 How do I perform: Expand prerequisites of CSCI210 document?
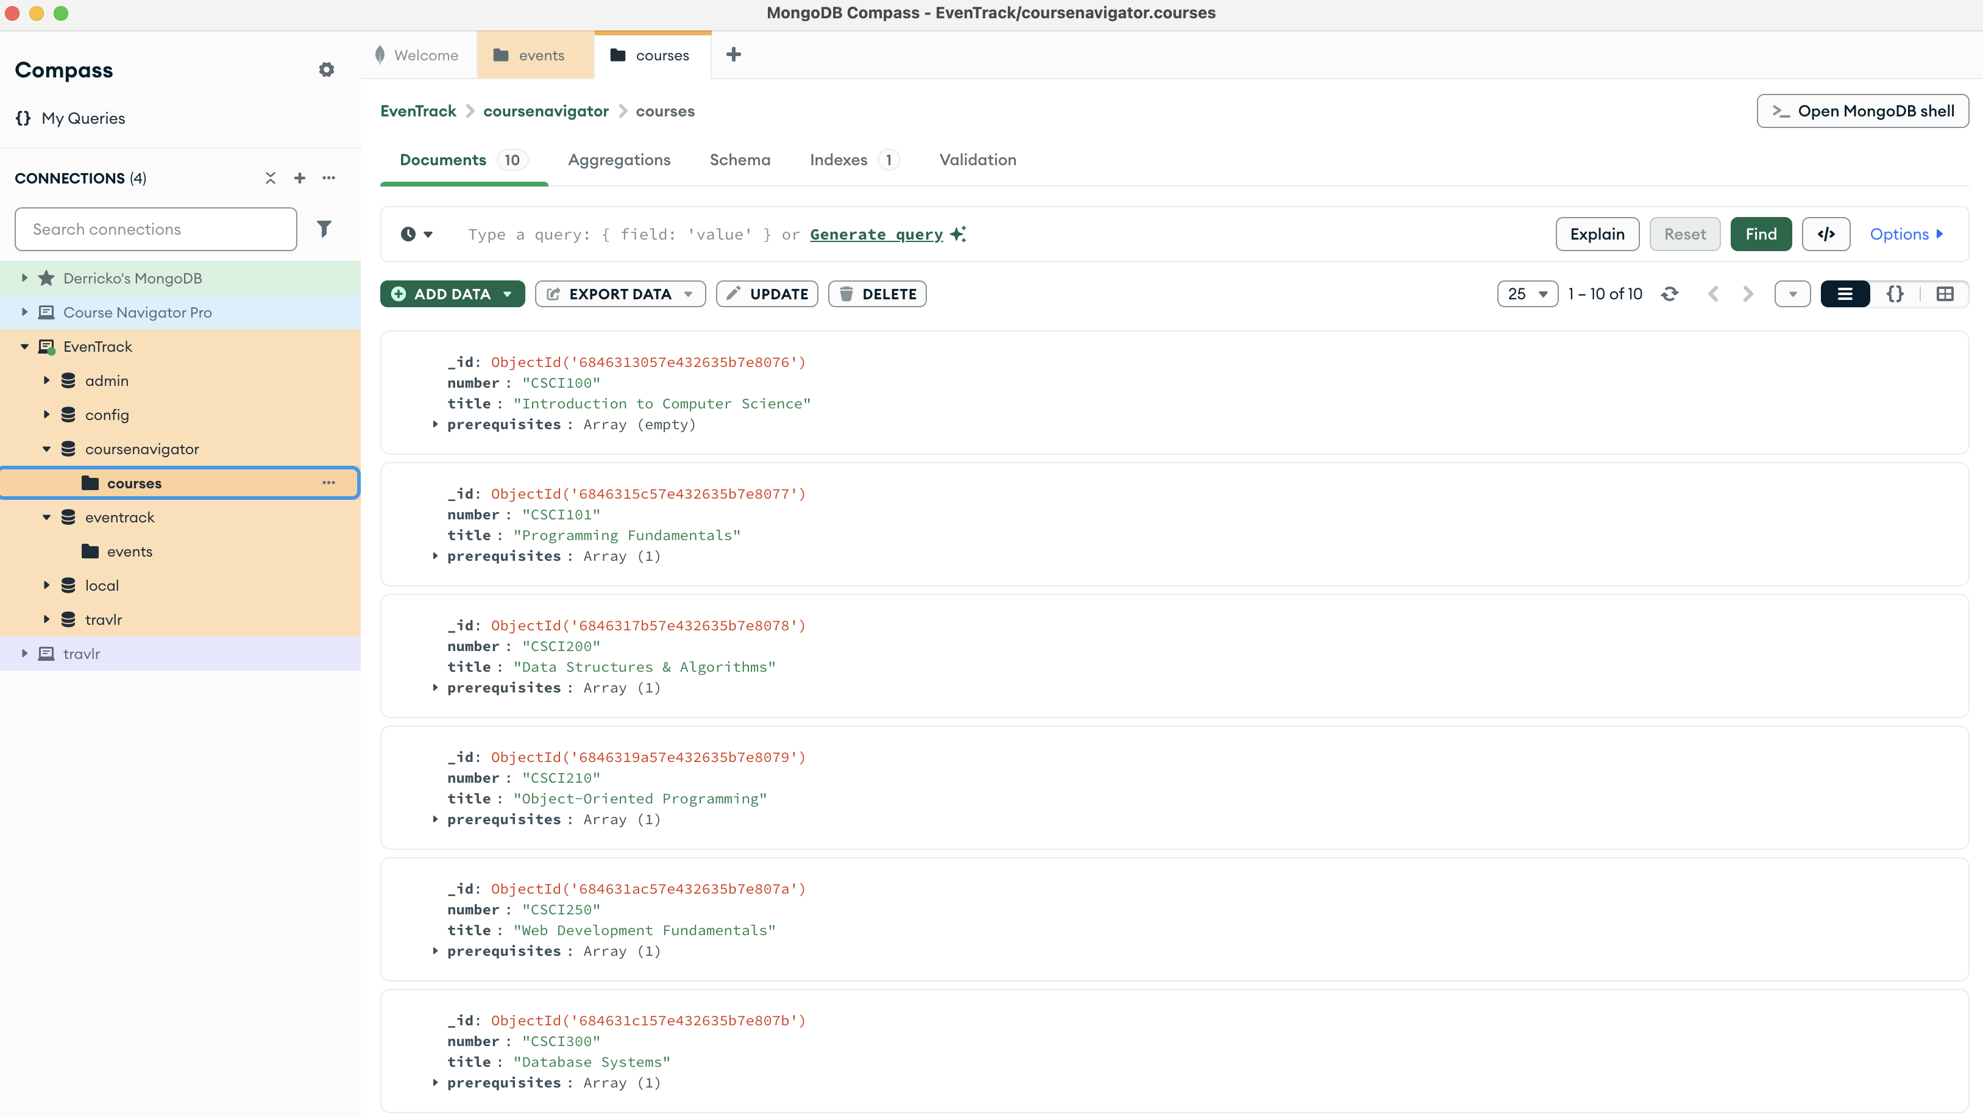pyautogui.click(x=435, y=819)
